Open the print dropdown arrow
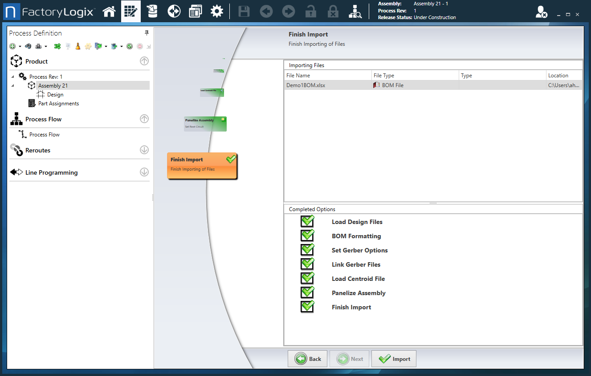 (45, 46)
